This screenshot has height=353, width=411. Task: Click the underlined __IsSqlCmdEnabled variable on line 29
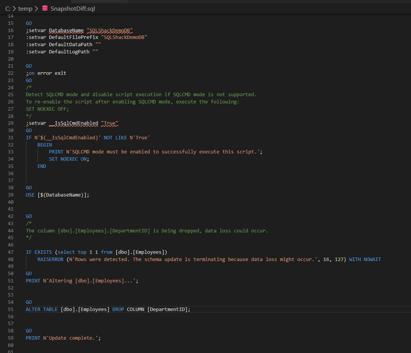tap(73, 123)
